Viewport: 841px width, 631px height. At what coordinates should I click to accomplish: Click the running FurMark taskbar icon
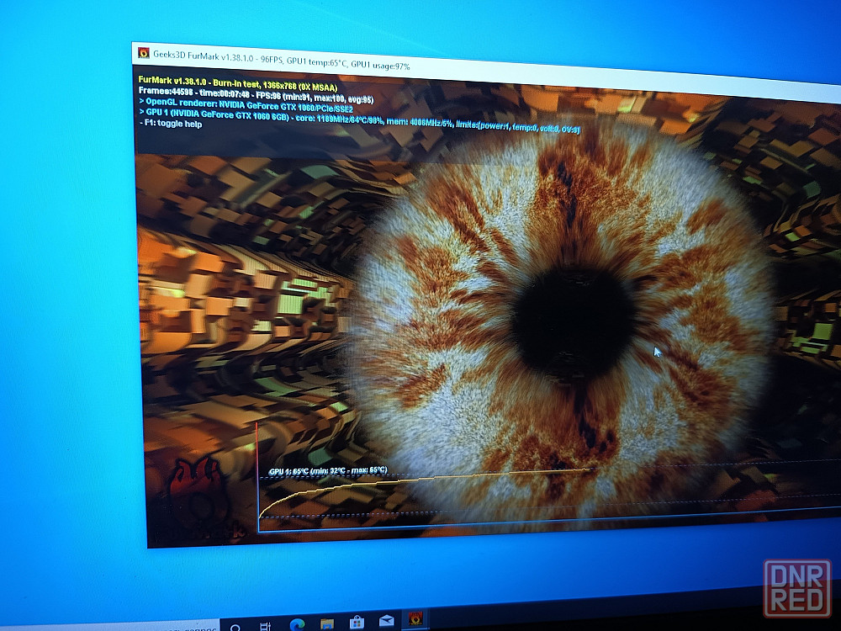tap(415, 618)
